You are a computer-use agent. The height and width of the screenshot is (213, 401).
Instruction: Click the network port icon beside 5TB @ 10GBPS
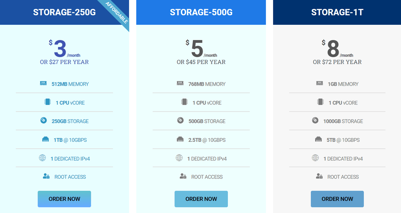click(318, 139)
